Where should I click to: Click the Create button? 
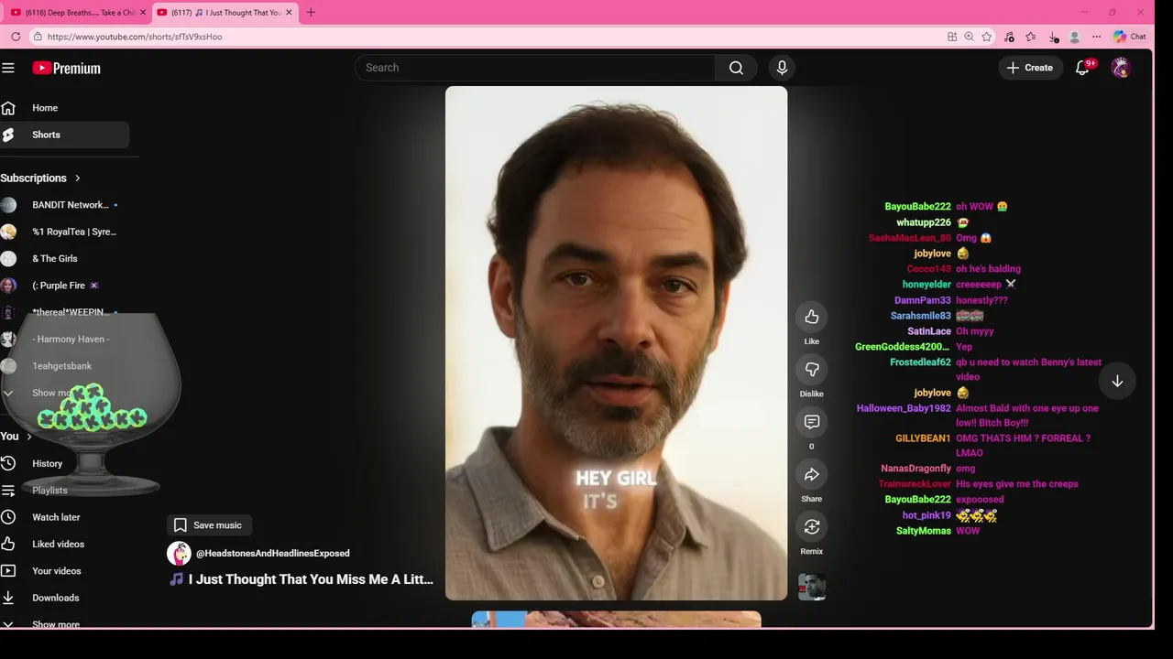coord(1030,68)
